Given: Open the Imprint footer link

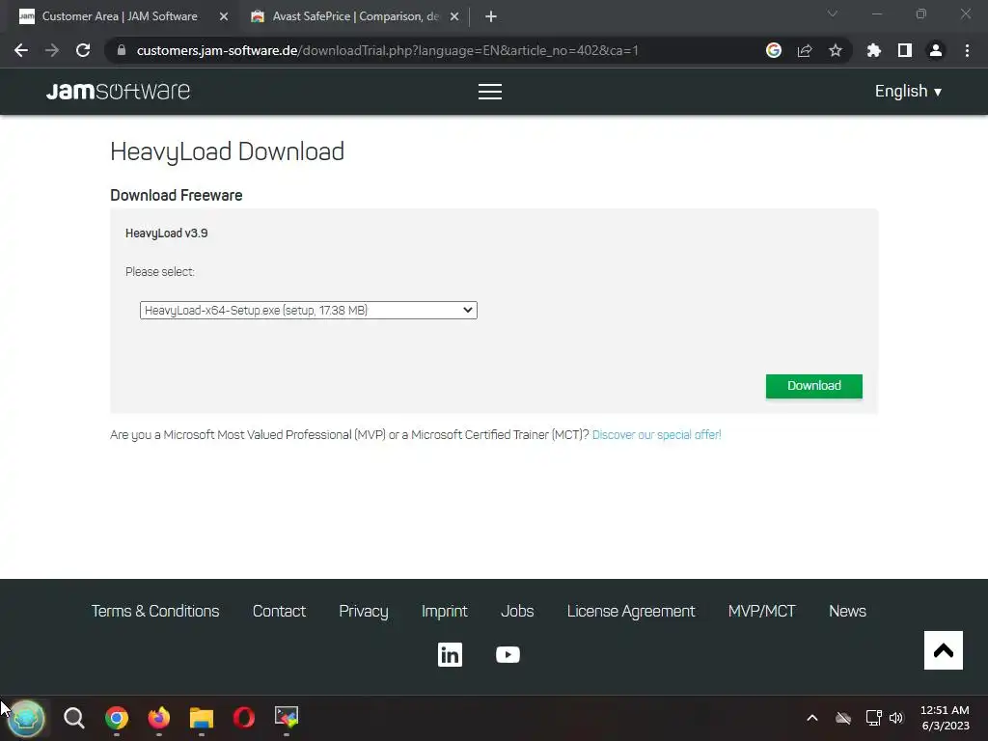Looking at the screenshot, I should click(444, 611).
